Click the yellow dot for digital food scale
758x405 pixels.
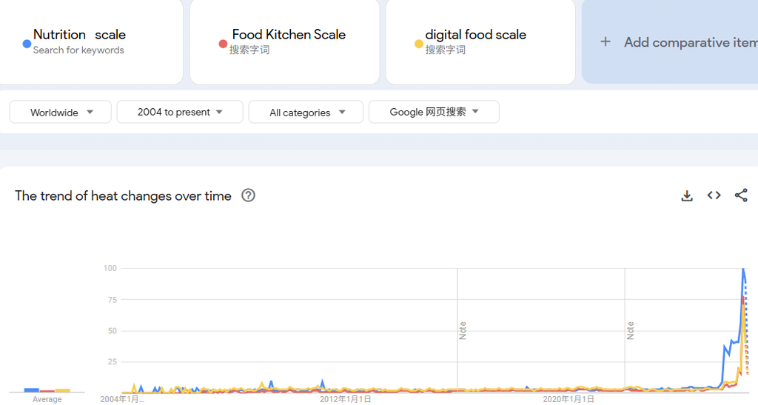pyautogui.click(x=419, y=44)
